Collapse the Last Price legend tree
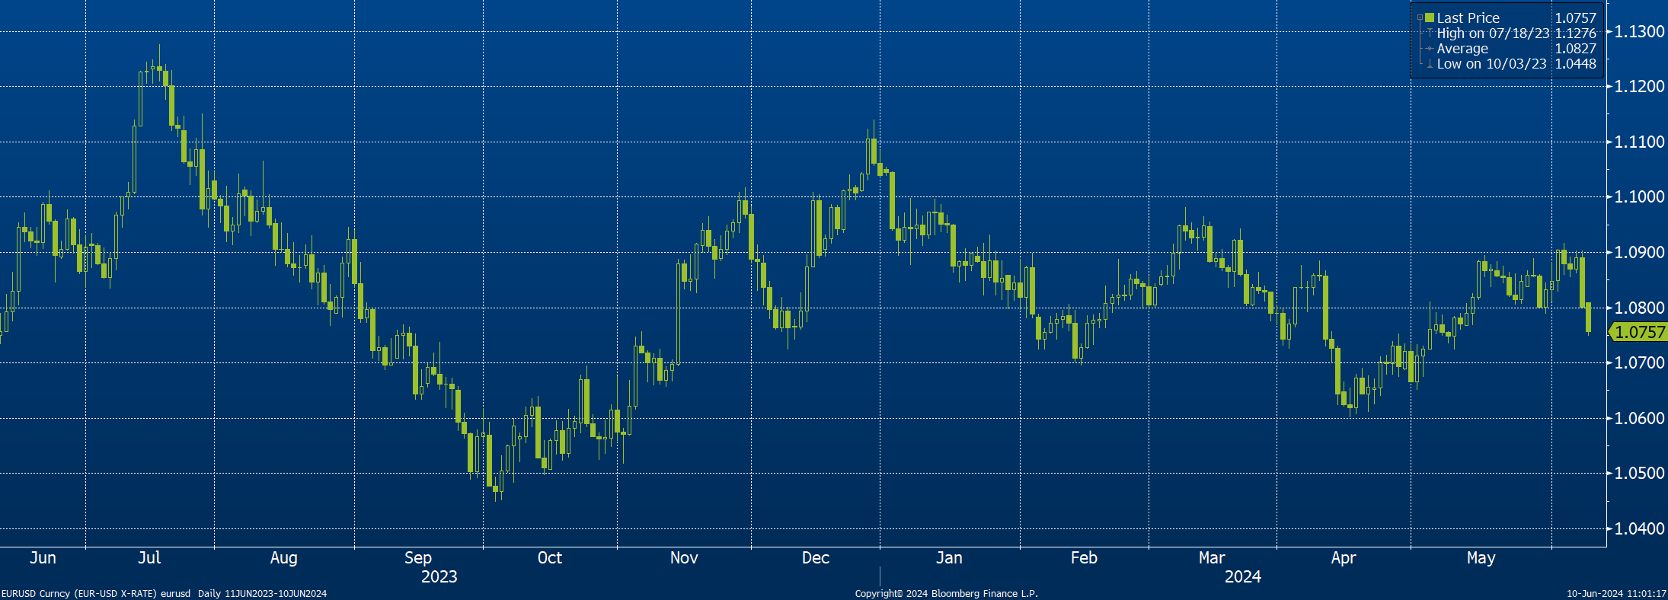The width and height of the screenshot is (1668, 600). 1420,18
